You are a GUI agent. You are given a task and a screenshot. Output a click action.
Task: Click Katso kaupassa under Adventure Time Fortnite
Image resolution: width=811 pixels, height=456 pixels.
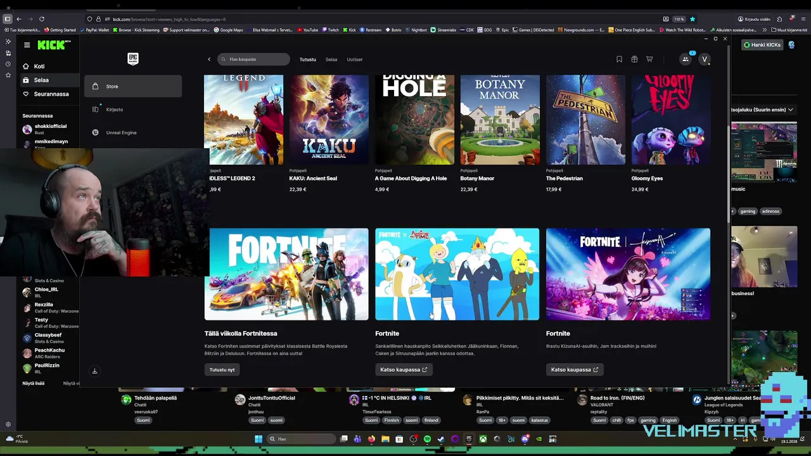(x=404, y=370)
